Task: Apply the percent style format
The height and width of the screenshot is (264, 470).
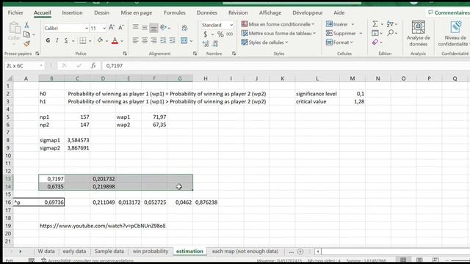Action: point(220,34)
